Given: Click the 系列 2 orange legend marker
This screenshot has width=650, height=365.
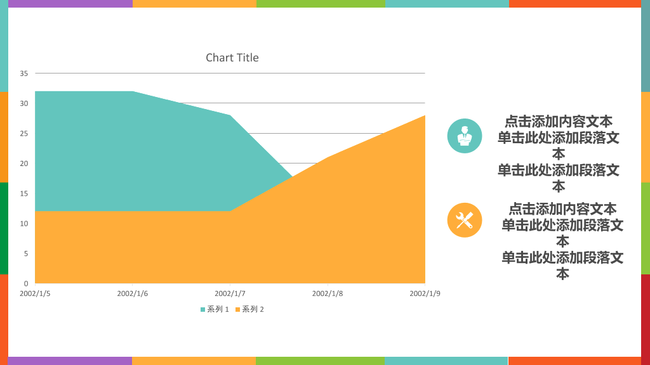Looking at the screenshot, I should [x=237, y=309].
